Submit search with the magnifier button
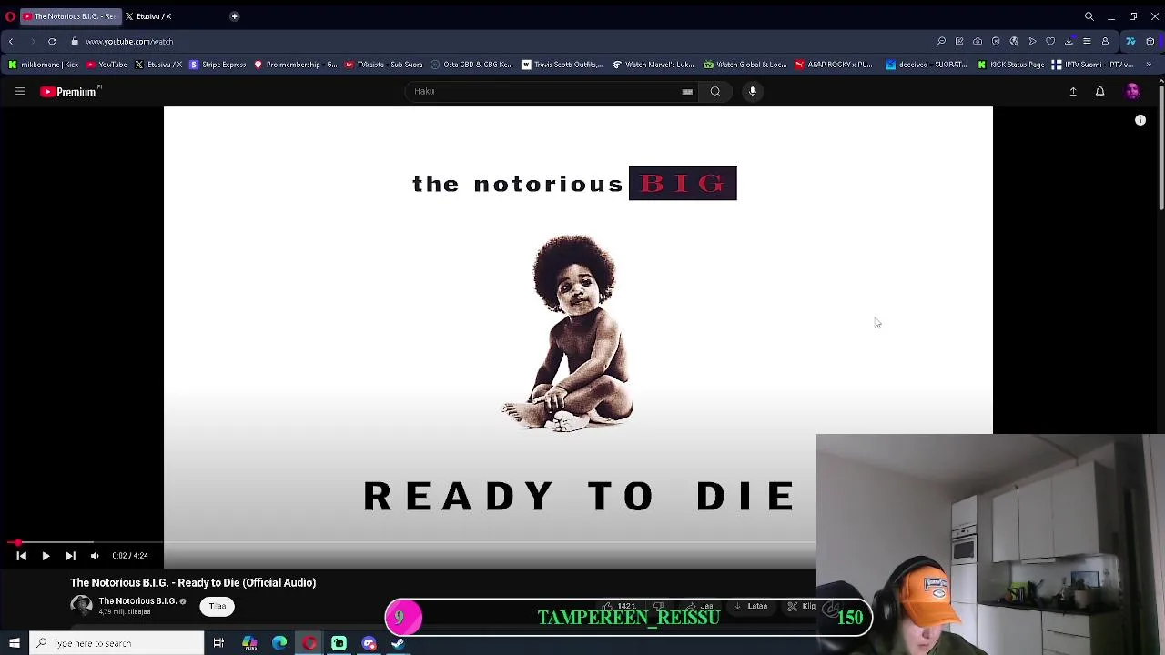The width and height of the screenshot is (1165, 655). point(715,91)
